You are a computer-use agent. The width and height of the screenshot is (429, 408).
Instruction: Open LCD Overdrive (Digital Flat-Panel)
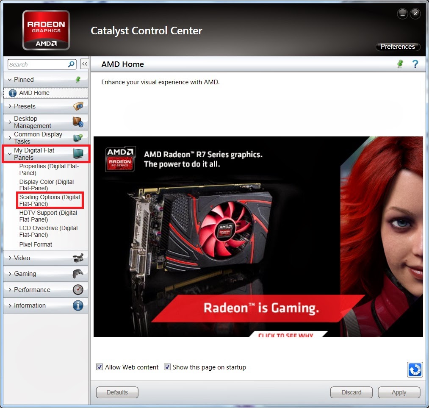click(x=48, y=231)
